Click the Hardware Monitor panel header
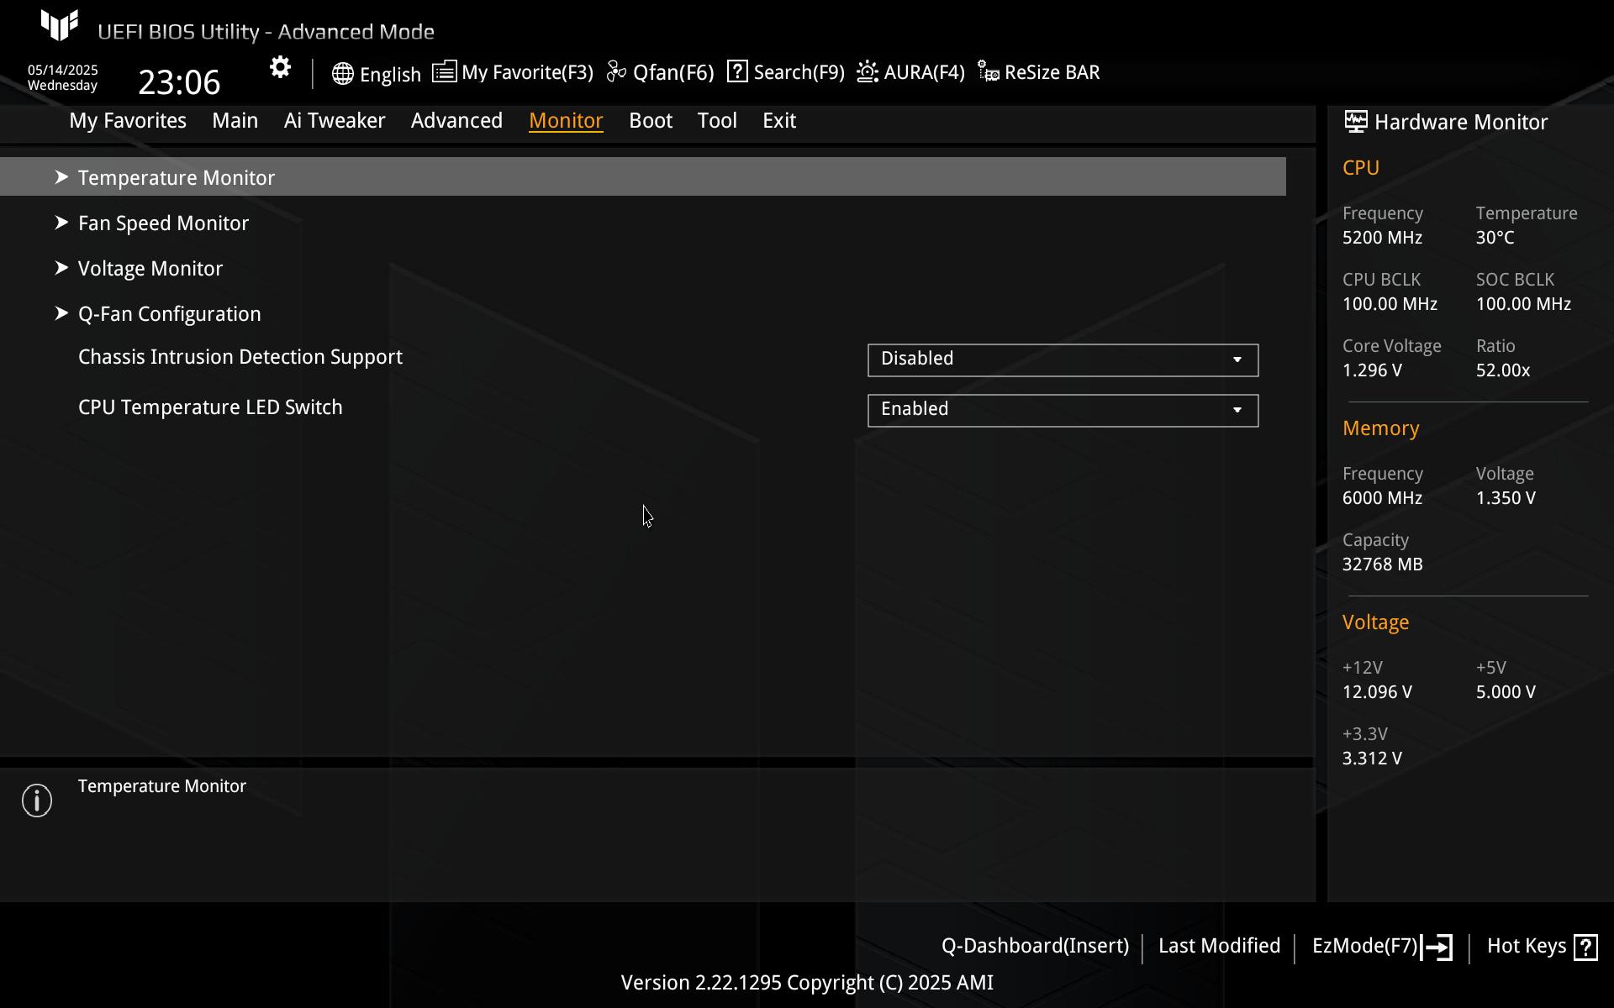 (1460, 122)
